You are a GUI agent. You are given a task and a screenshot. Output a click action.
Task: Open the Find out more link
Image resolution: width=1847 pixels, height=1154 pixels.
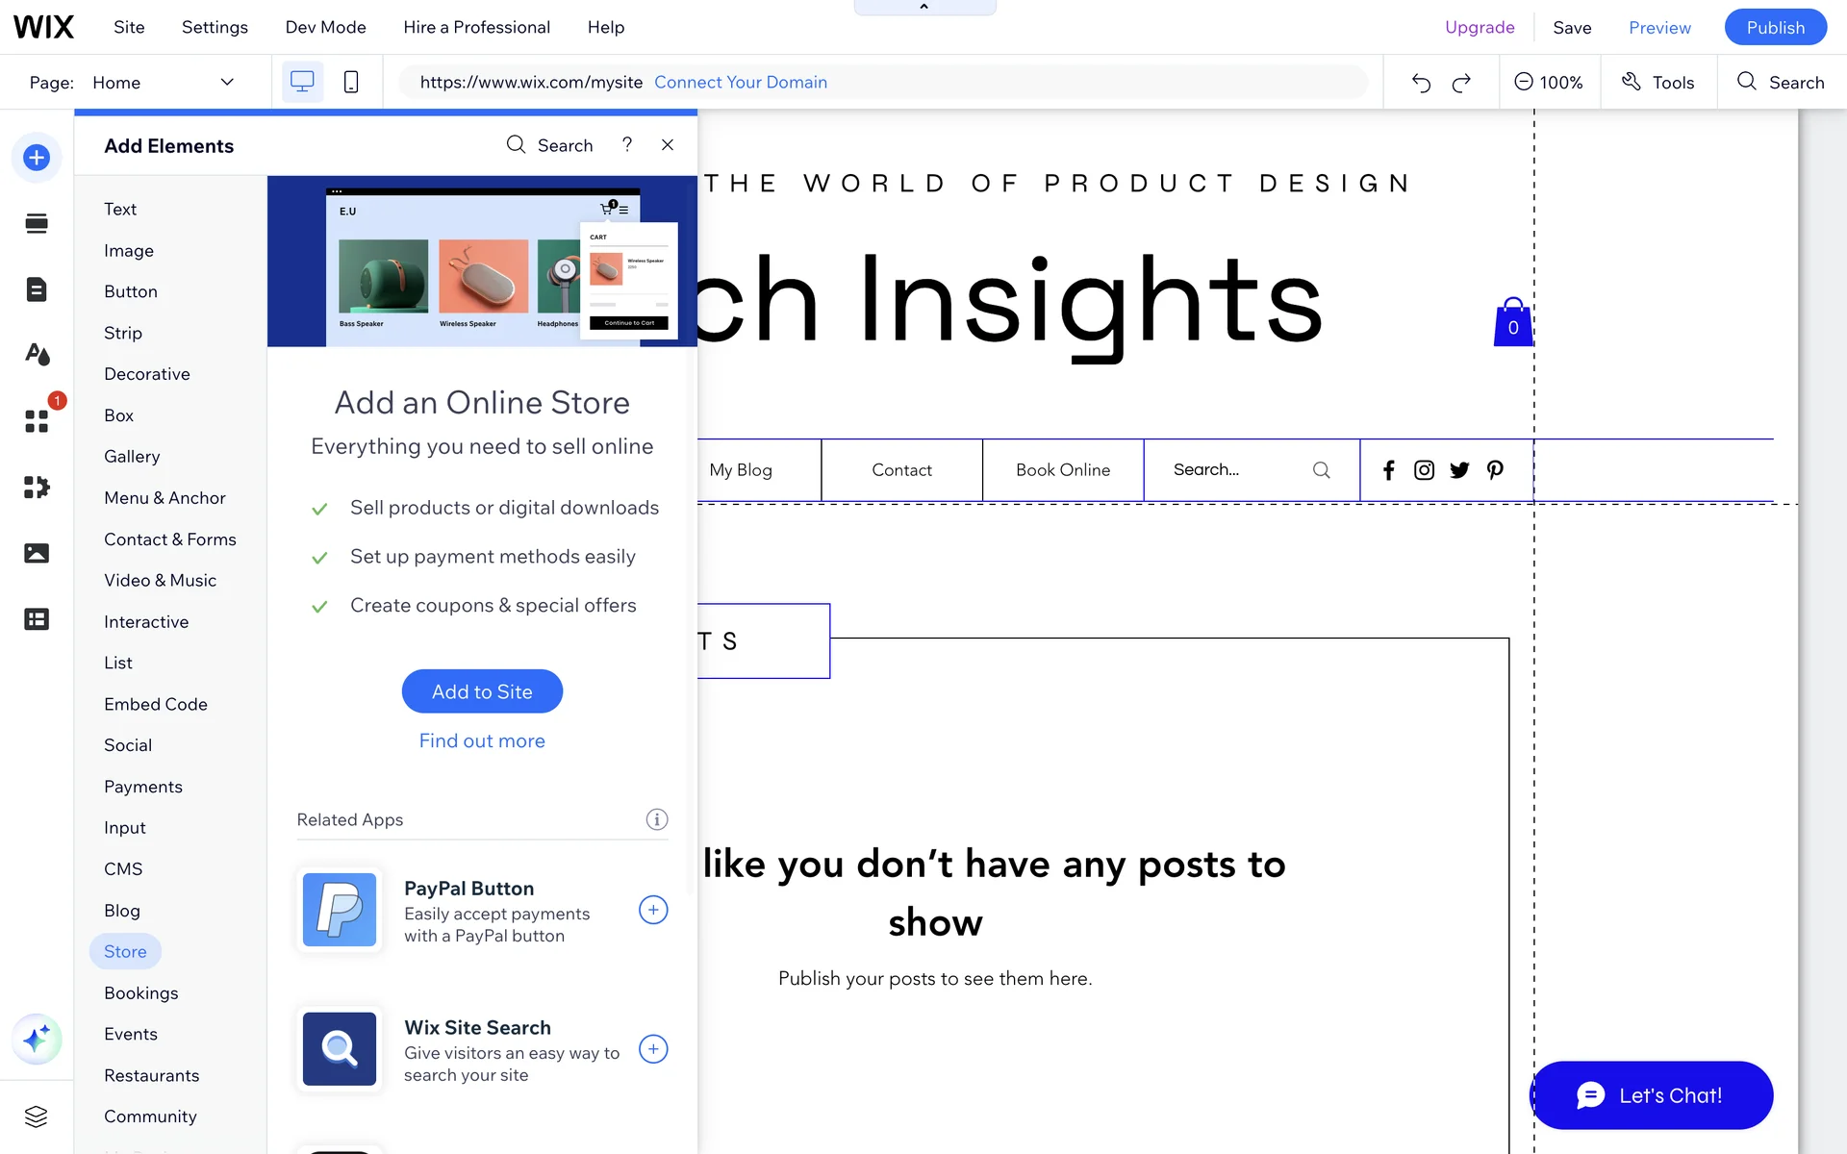[482, 740]
